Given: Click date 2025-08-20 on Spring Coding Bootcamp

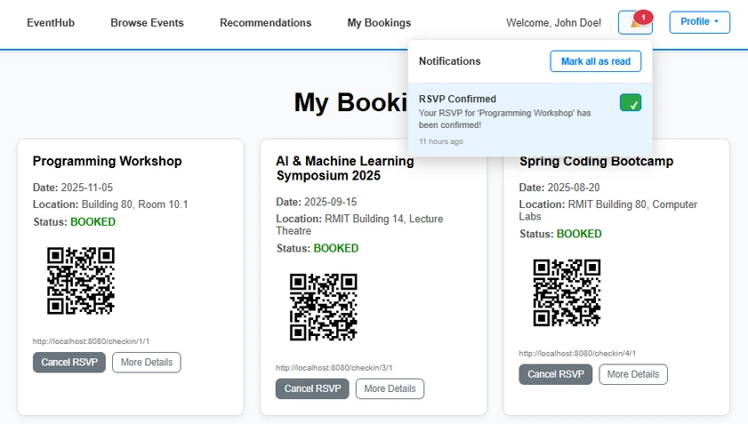Looking at the screenshot, I should [574, 188].
